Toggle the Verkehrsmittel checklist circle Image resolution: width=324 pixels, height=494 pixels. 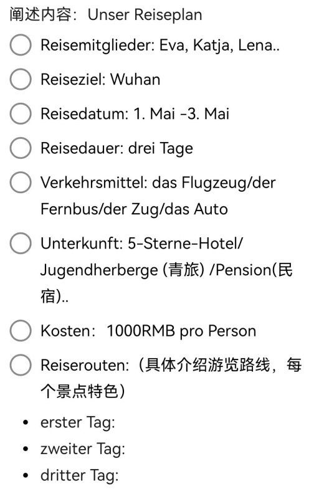click(21, 182)
